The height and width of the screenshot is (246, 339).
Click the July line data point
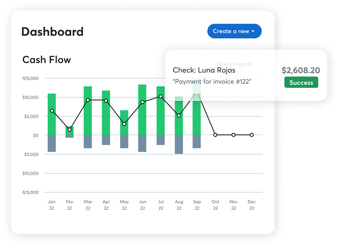click(x=160, y=97)
